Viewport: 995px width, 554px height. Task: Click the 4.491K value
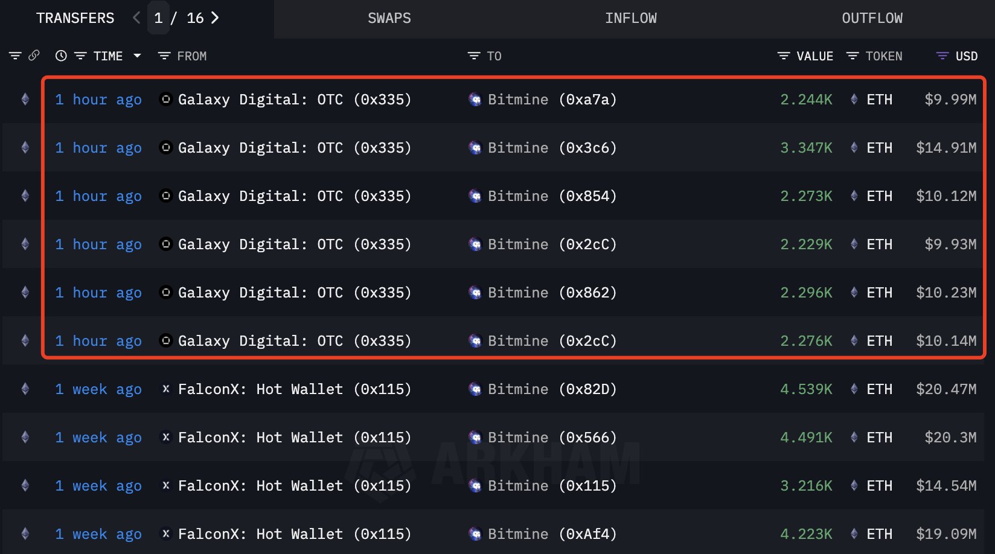pyautogui.click(x=806, y=438)
